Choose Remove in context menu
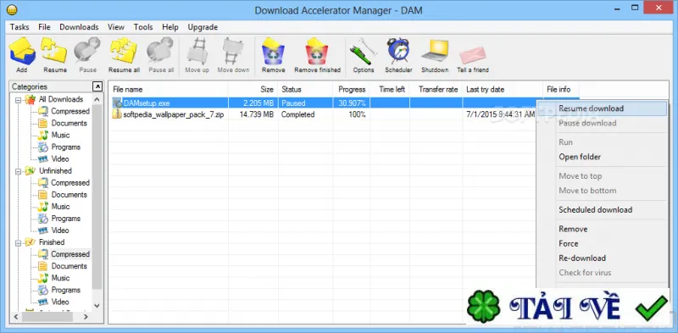 [602, 229]
